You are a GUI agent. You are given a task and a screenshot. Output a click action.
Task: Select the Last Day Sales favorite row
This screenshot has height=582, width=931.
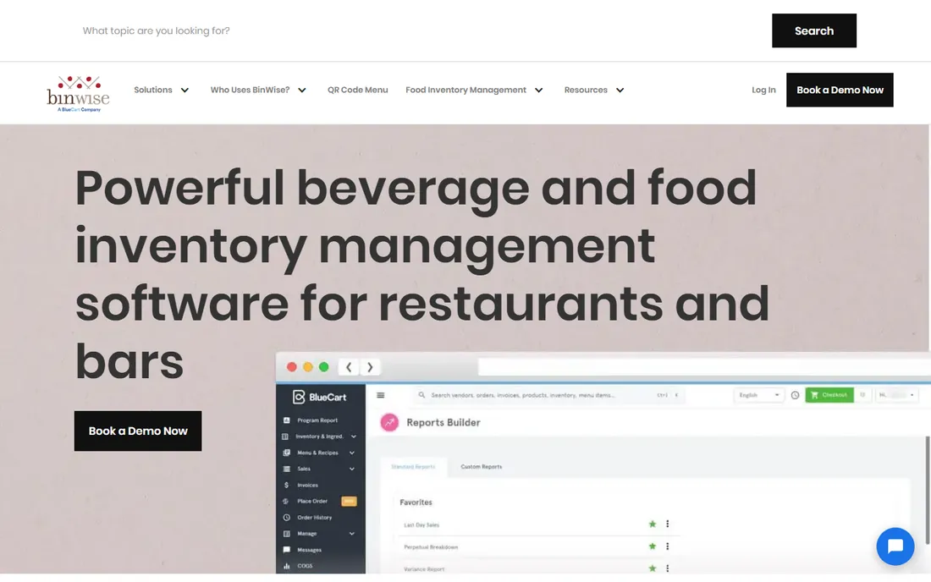coord(539,524)
